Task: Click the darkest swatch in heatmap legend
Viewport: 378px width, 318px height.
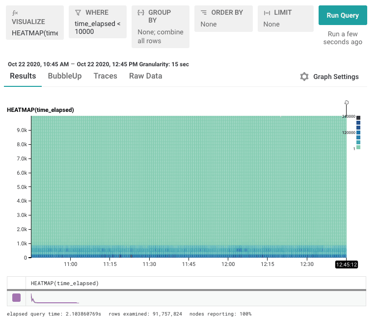Action: 358,117
